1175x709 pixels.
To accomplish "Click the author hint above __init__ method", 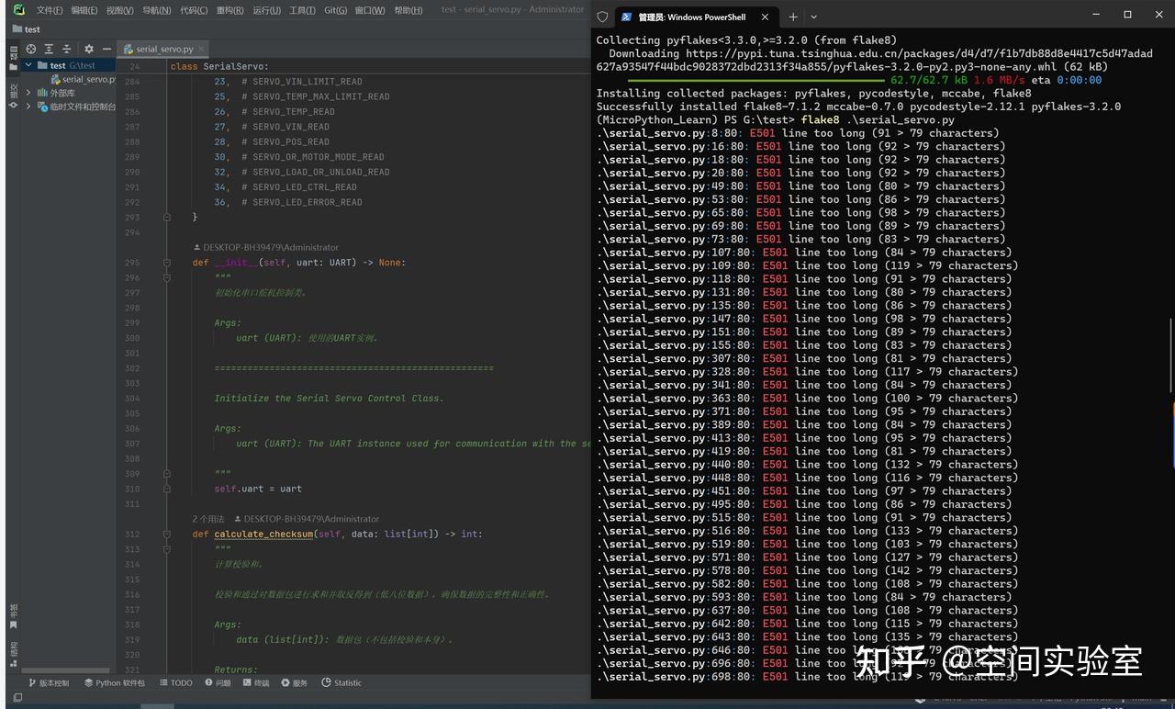I will (x=266, y=247).
